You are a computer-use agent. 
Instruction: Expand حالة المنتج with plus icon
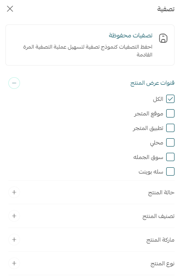click(x=14, y=192)
